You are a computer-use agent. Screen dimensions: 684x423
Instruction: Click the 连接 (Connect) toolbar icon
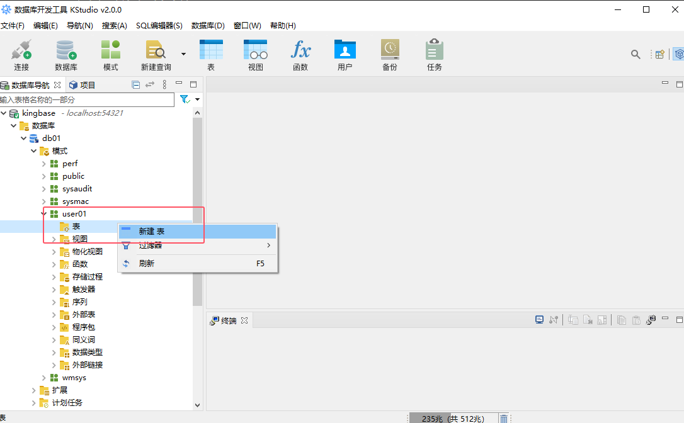pyautogui.click(x=21, y=55)
